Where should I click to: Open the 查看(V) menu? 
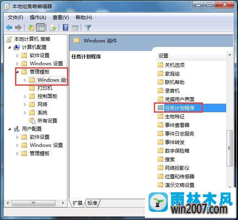(x=60, y=18)
